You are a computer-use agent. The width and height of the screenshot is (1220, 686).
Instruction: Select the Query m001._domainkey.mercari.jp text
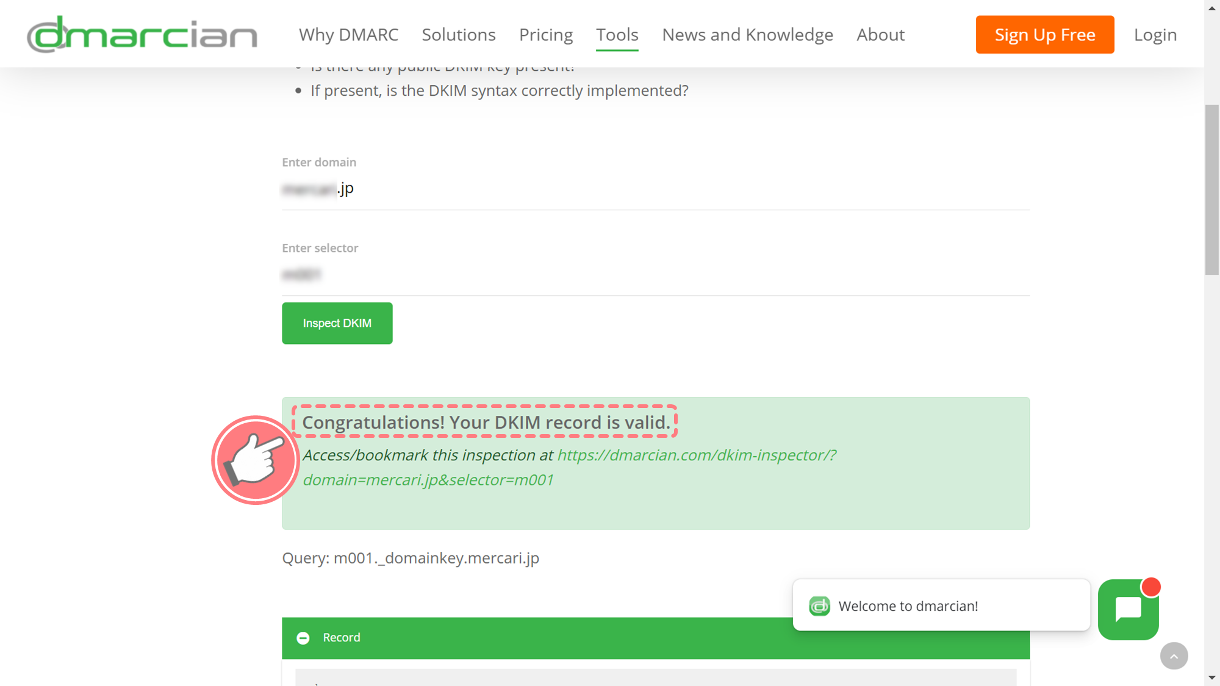point(411,558)
